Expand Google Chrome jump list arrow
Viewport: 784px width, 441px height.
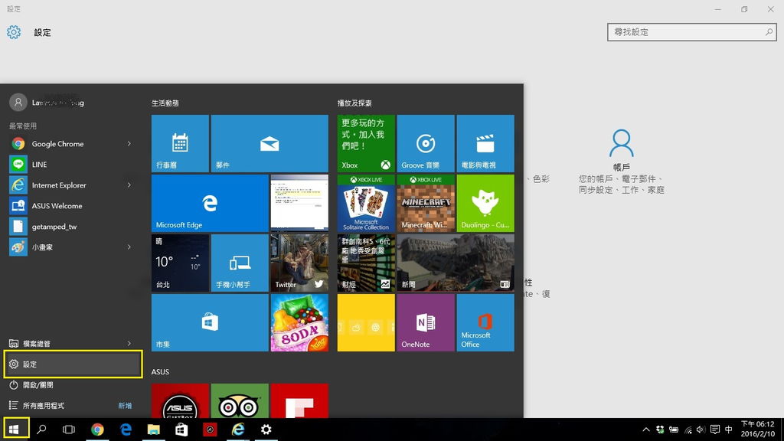[129, 144]
